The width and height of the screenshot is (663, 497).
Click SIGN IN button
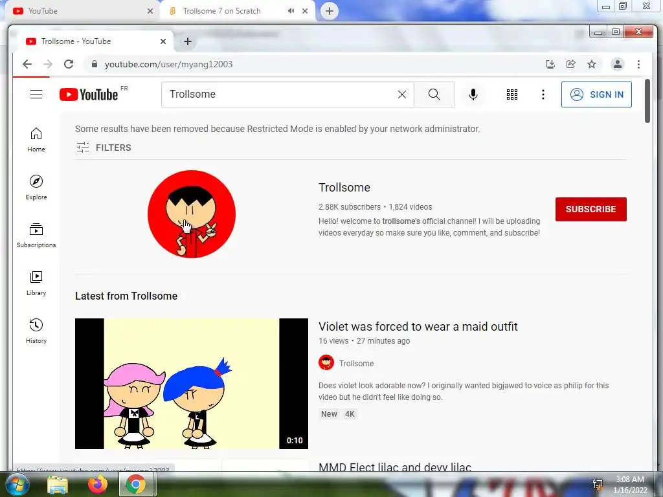pyautogui.click(x=596, y=94)
